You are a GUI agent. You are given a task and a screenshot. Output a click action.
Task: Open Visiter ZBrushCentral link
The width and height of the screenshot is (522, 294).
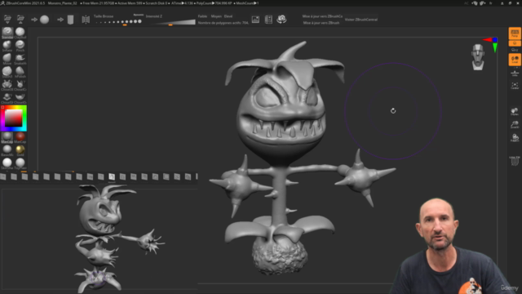(x=361, y=20)
